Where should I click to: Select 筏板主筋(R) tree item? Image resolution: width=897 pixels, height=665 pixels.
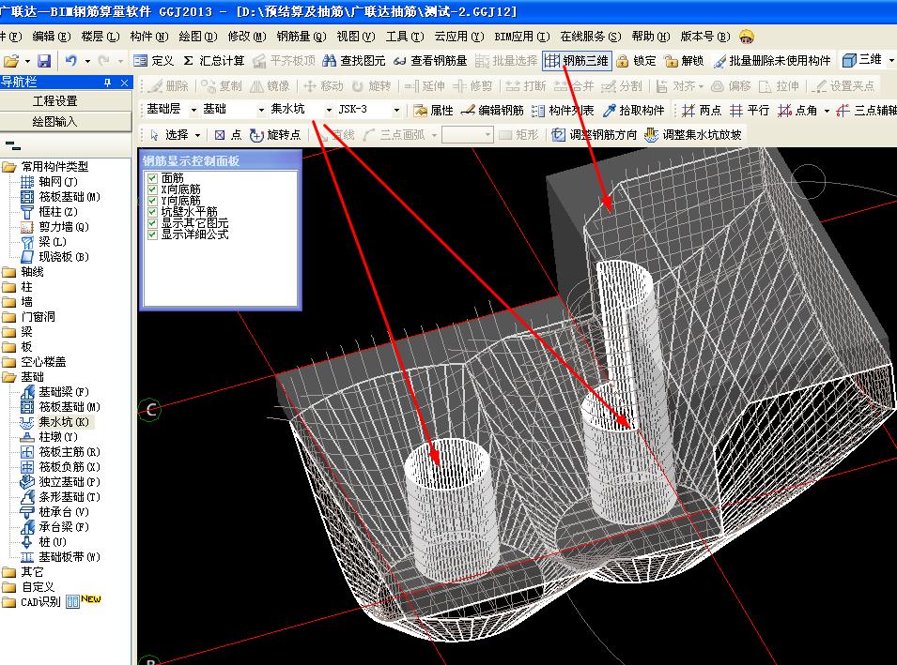pos(70,452)
